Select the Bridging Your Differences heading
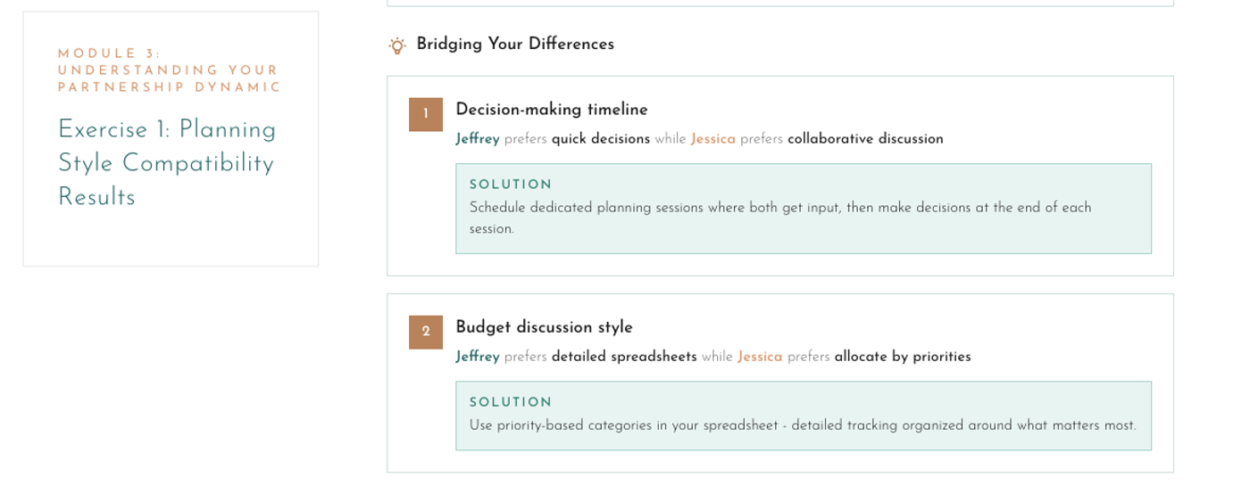Screen dimensions: 1250x502 point(515,44)
